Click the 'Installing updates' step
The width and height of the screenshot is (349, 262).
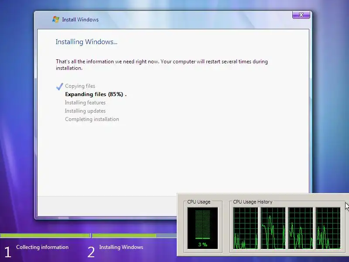[x=85, y=111]
